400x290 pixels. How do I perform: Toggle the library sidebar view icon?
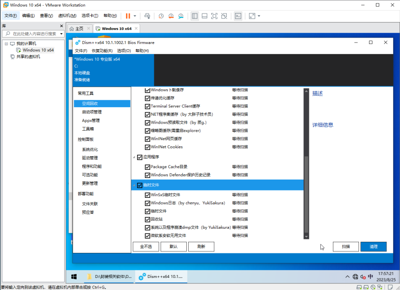click(194, 16)
